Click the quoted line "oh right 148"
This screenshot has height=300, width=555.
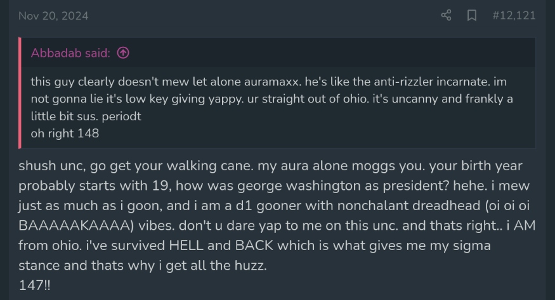tap(65, 133)
